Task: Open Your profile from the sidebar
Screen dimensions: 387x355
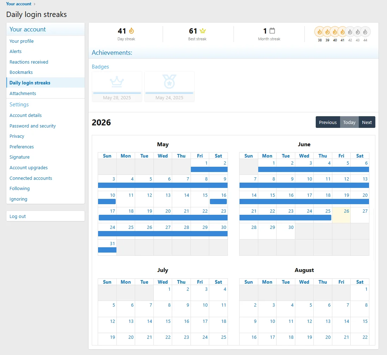Action: (46, 41)
